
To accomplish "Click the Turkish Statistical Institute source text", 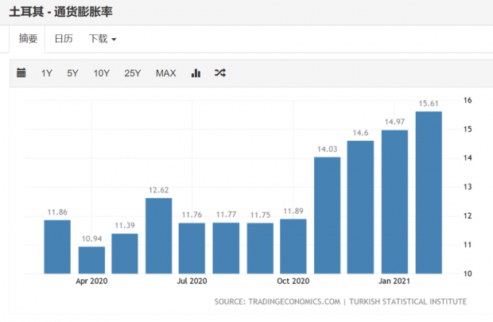I will [408, 302].
